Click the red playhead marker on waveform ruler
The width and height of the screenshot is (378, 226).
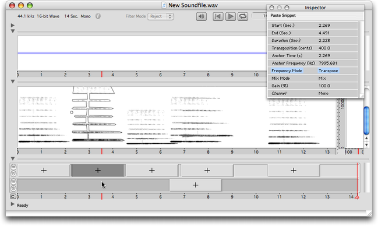(x=102, y=74)
